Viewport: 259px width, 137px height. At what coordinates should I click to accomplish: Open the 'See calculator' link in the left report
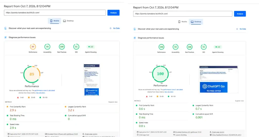(40, 93)
